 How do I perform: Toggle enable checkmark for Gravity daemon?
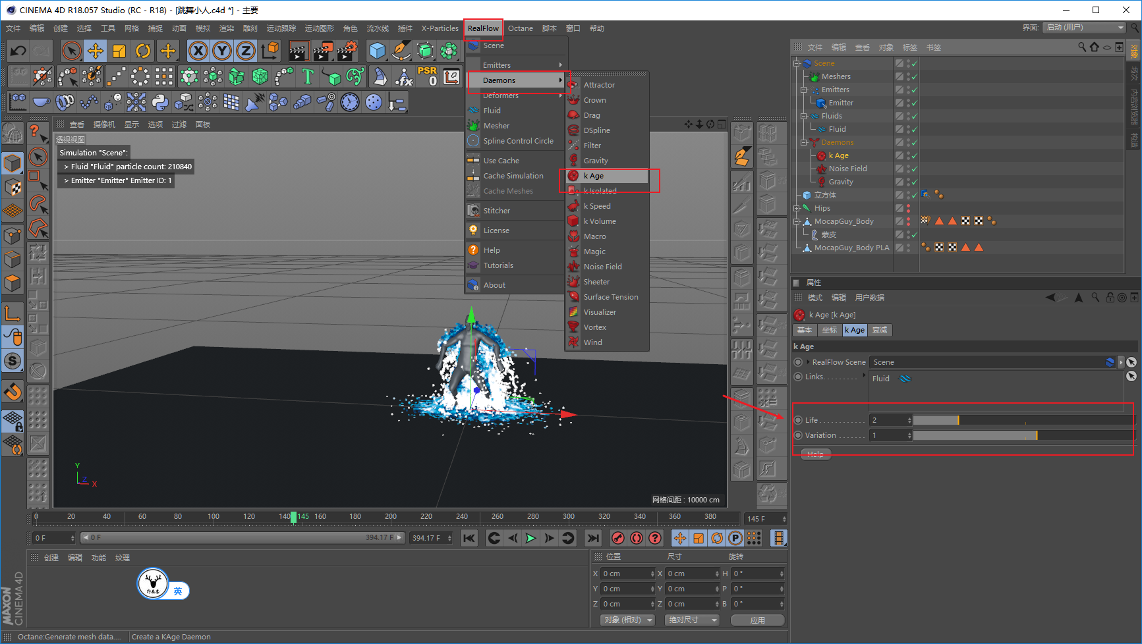click(914, 182)
